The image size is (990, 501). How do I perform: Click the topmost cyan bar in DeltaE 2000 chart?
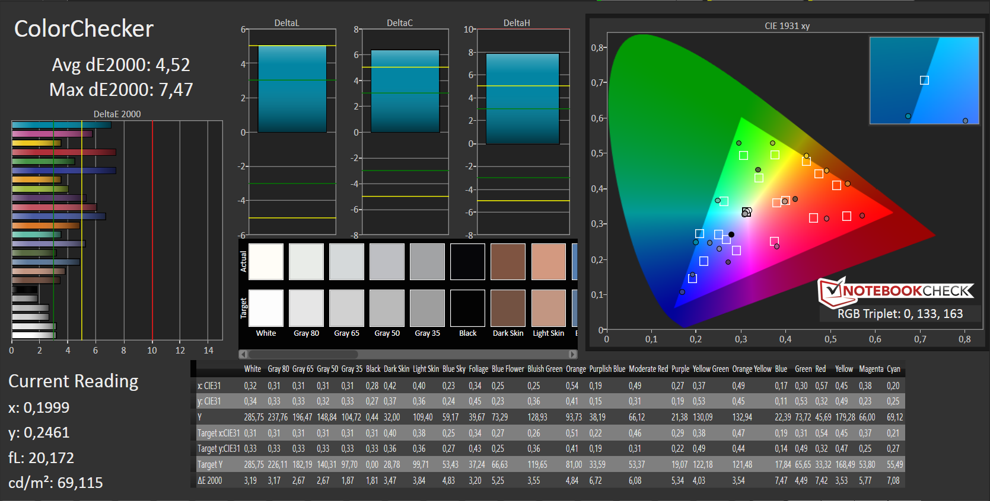pos(61,125)
